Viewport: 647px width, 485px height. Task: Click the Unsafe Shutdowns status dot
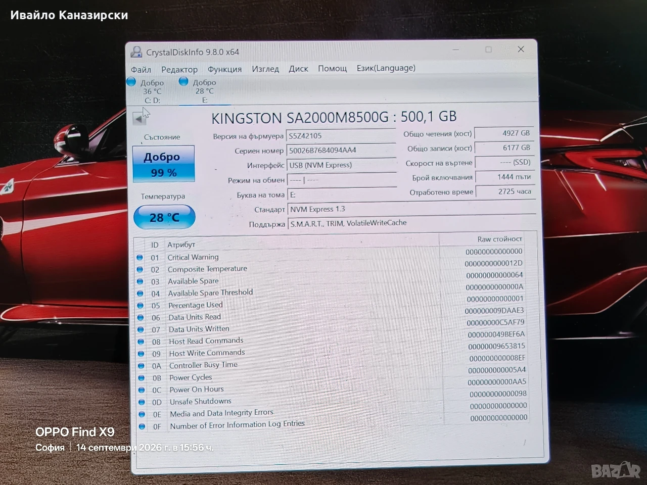click(142, 402)
